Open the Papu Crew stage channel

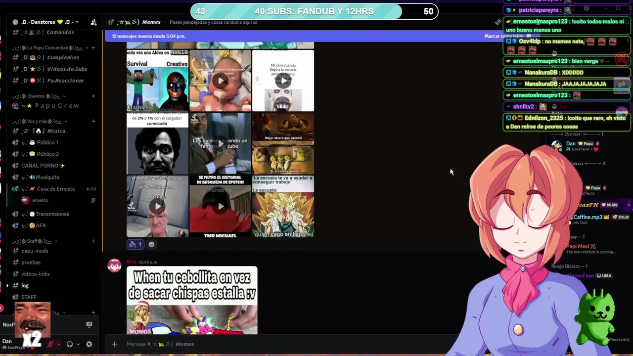click(54, 106)
